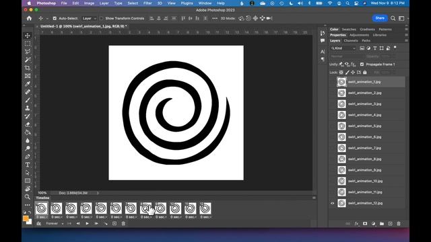The image size is (431, 242).
Task: Select the Paint Bucket tool
Action: coord(28,132)
